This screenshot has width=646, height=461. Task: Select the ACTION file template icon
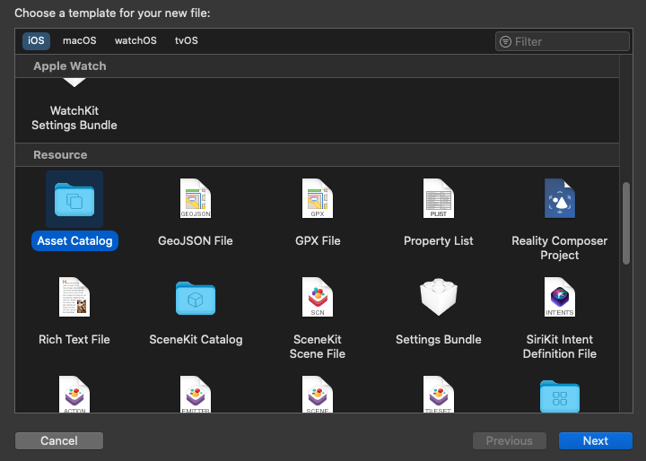coord(74,394)
